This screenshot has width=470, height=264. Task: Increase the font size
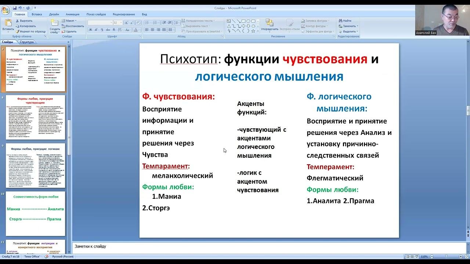[126, 23]
